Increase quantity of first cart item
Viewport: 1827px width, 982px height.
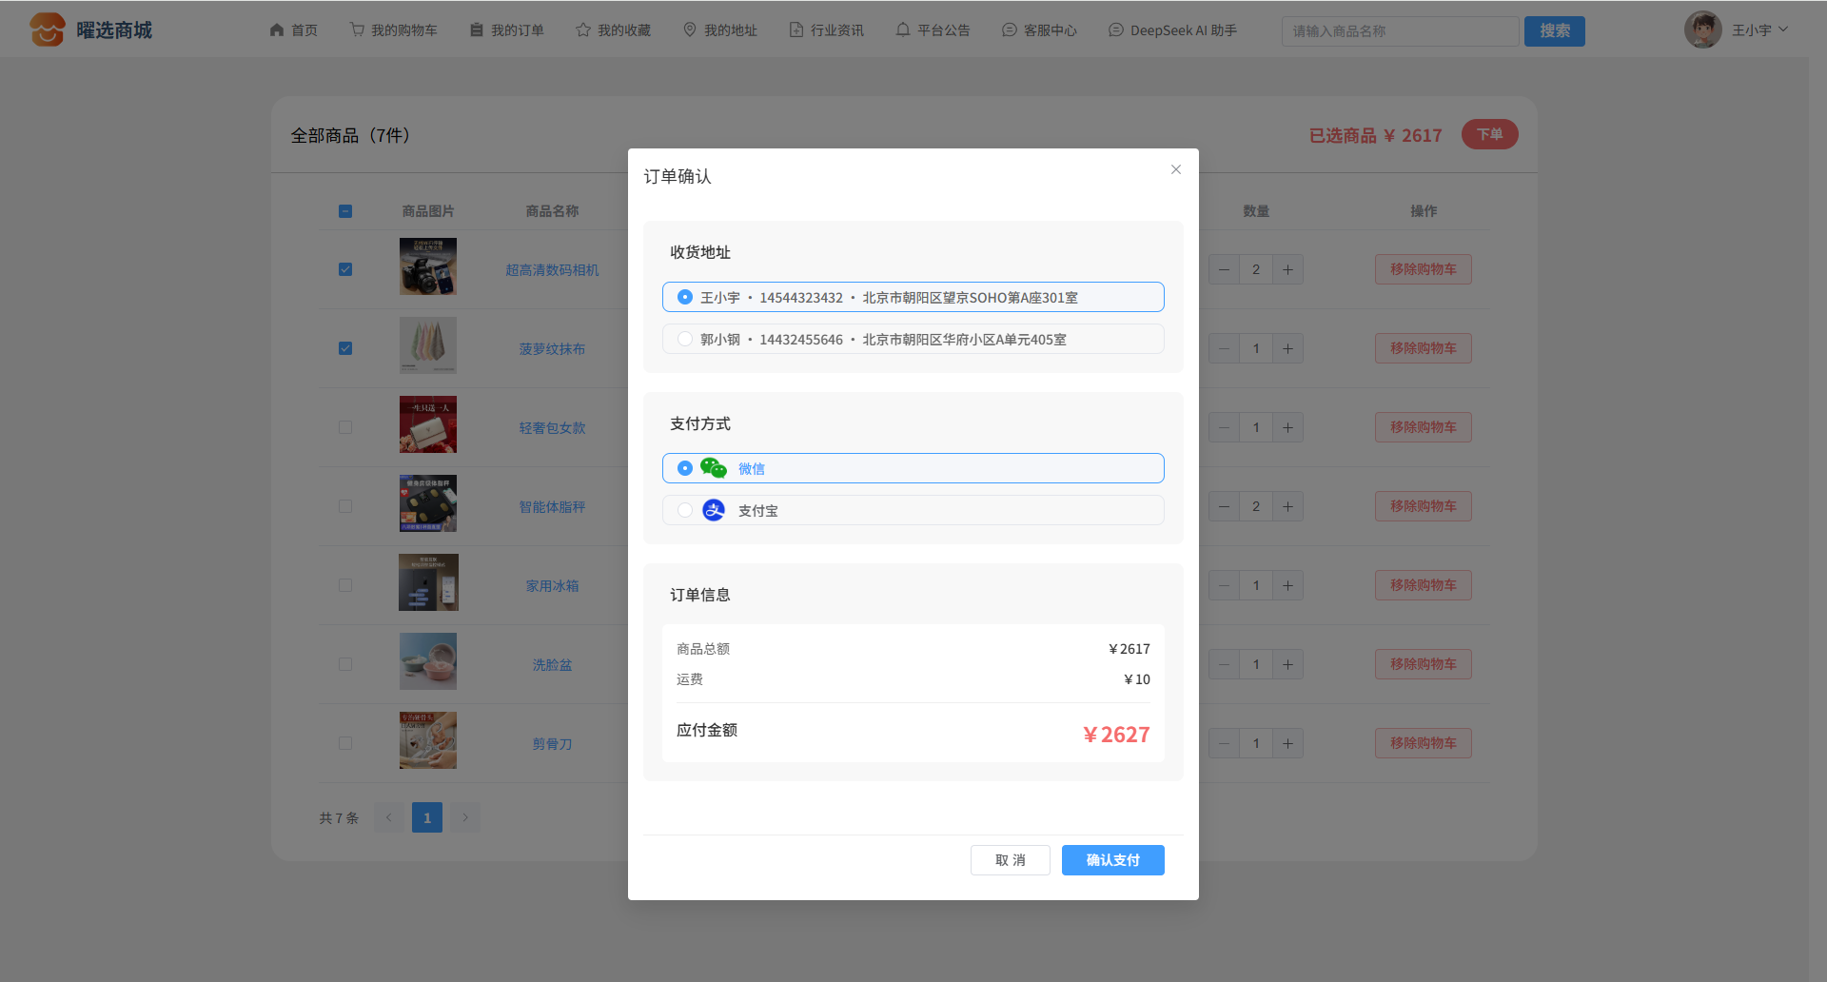pyautogui.click(x=1287, y=269)
